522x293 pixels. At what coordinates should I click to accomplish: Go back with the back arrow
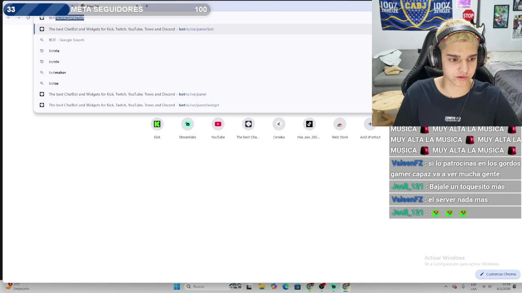(x=9, y=17)
